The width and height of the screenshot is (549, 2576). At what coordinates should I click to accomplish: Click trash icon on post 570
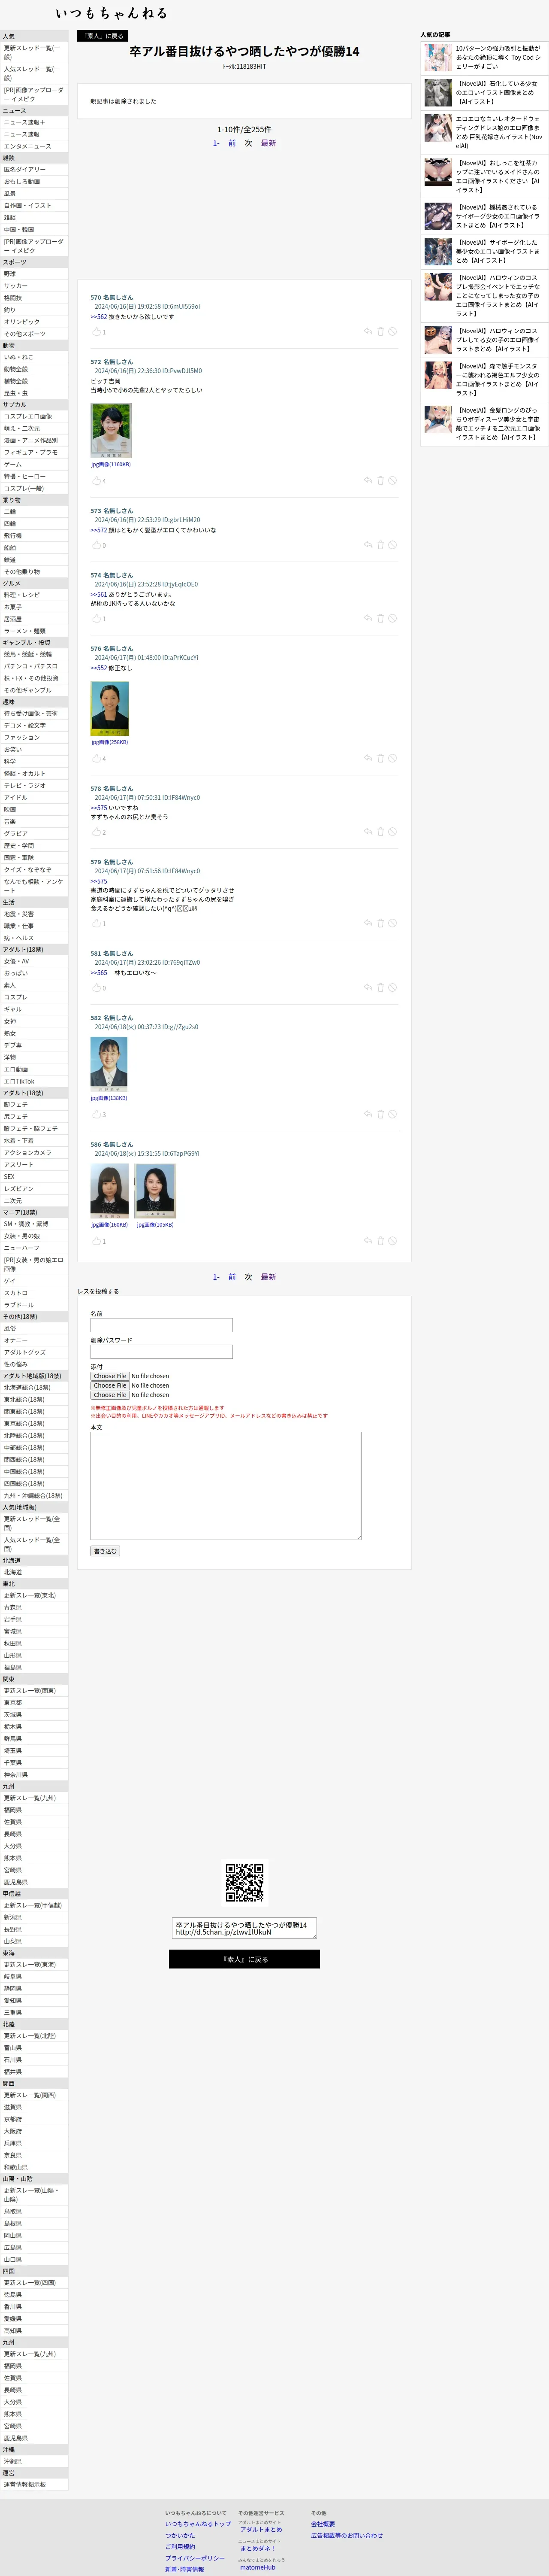[x=380, y=331]
